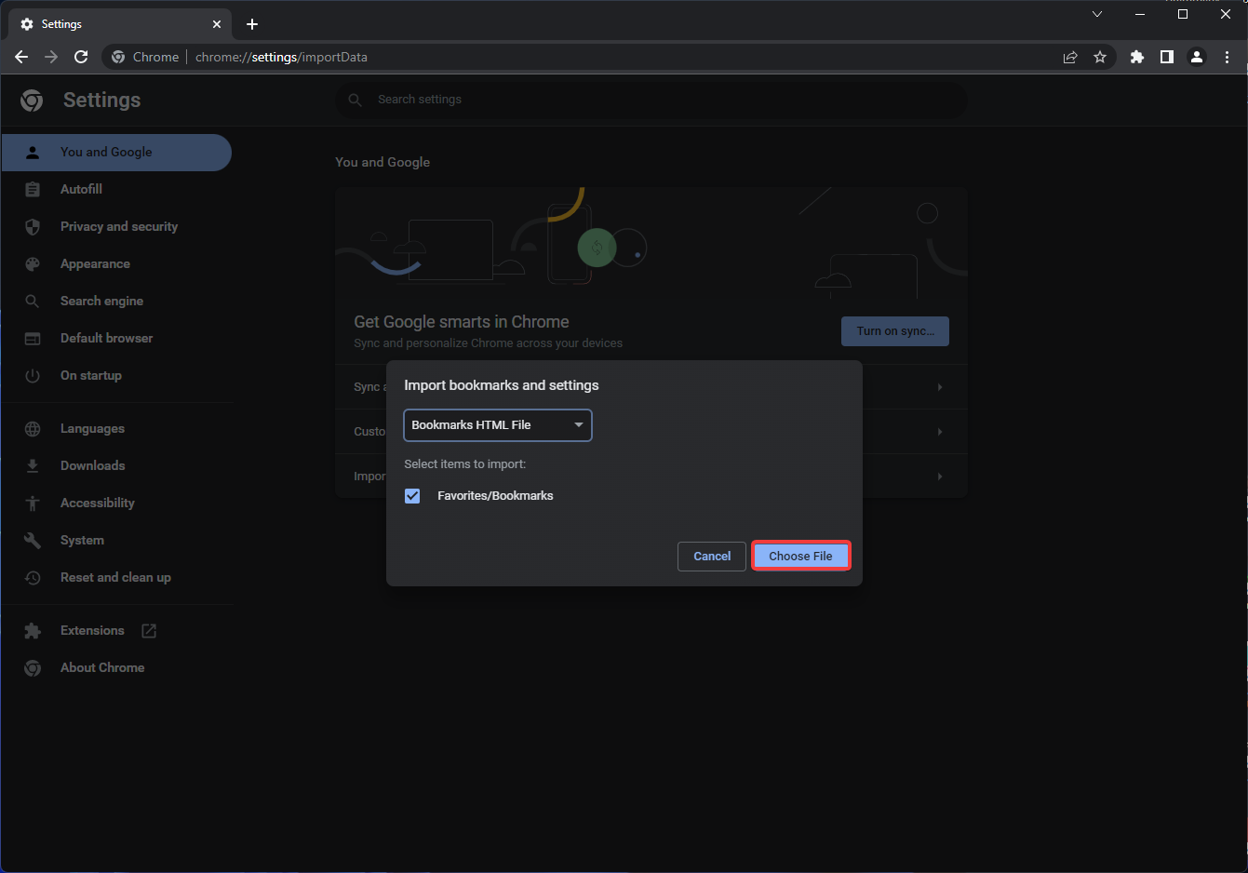Click the Reset and clean up icon

pyautogui.click(x=33, y=577)
